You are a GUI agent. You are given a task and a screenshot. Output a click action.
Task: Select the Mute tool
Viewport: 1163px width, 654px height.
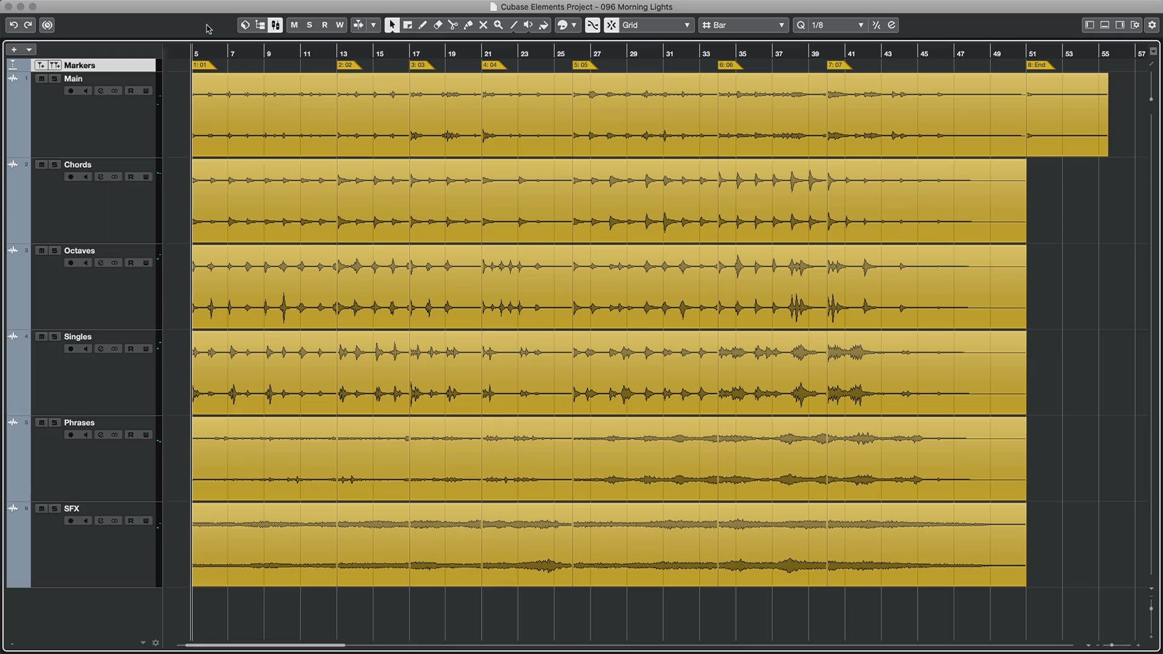point(483,25)
